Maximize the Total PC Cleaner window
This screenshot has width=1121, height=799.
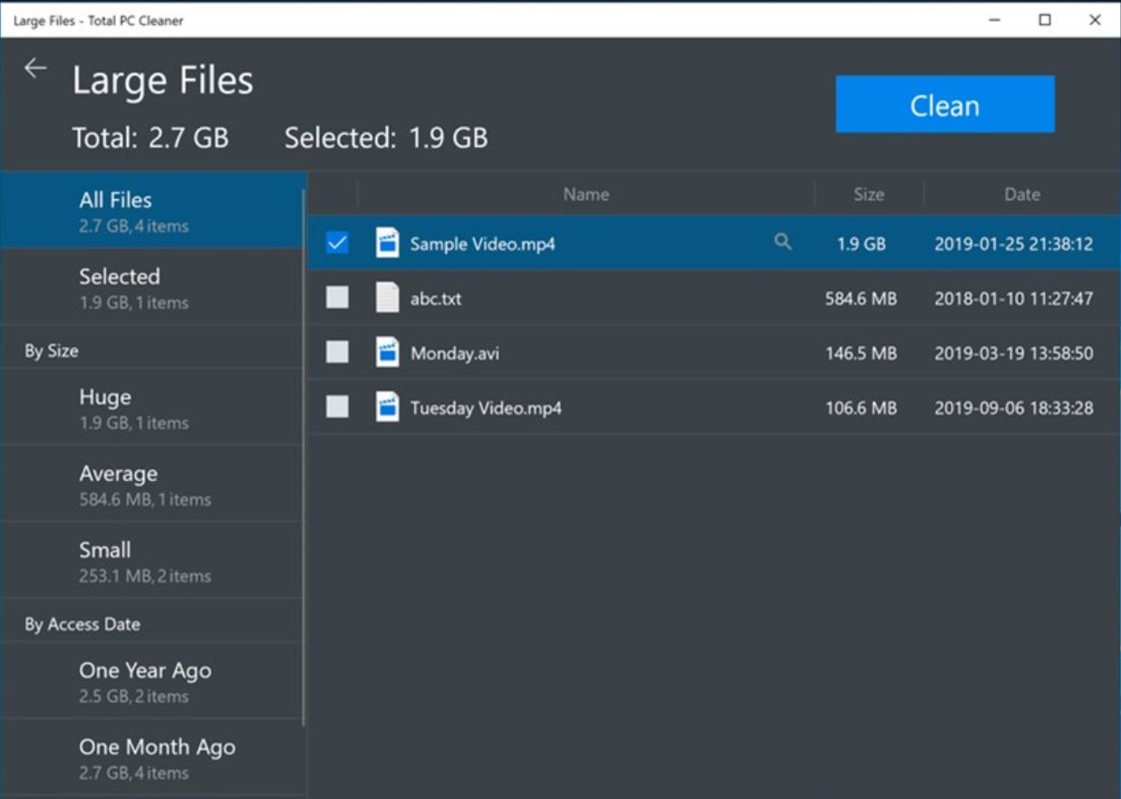[1045, 20]
